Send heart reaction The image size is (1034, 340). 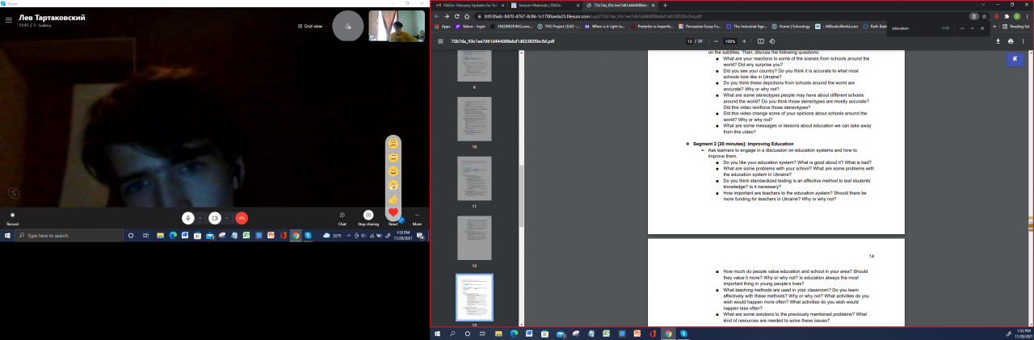pos(393,212)
